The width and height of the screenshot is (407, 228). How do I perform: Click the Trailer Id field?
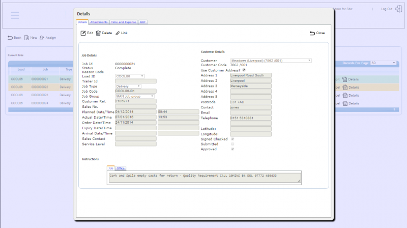[x=136, y=81]
